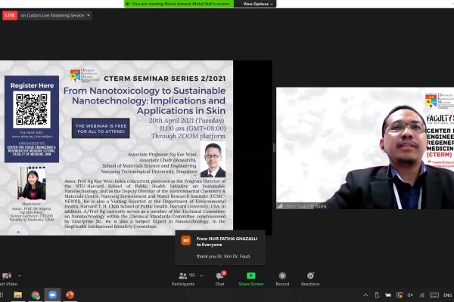Open the Participants panel
Viewport: 454px width, 302px height.
(182, 278)
